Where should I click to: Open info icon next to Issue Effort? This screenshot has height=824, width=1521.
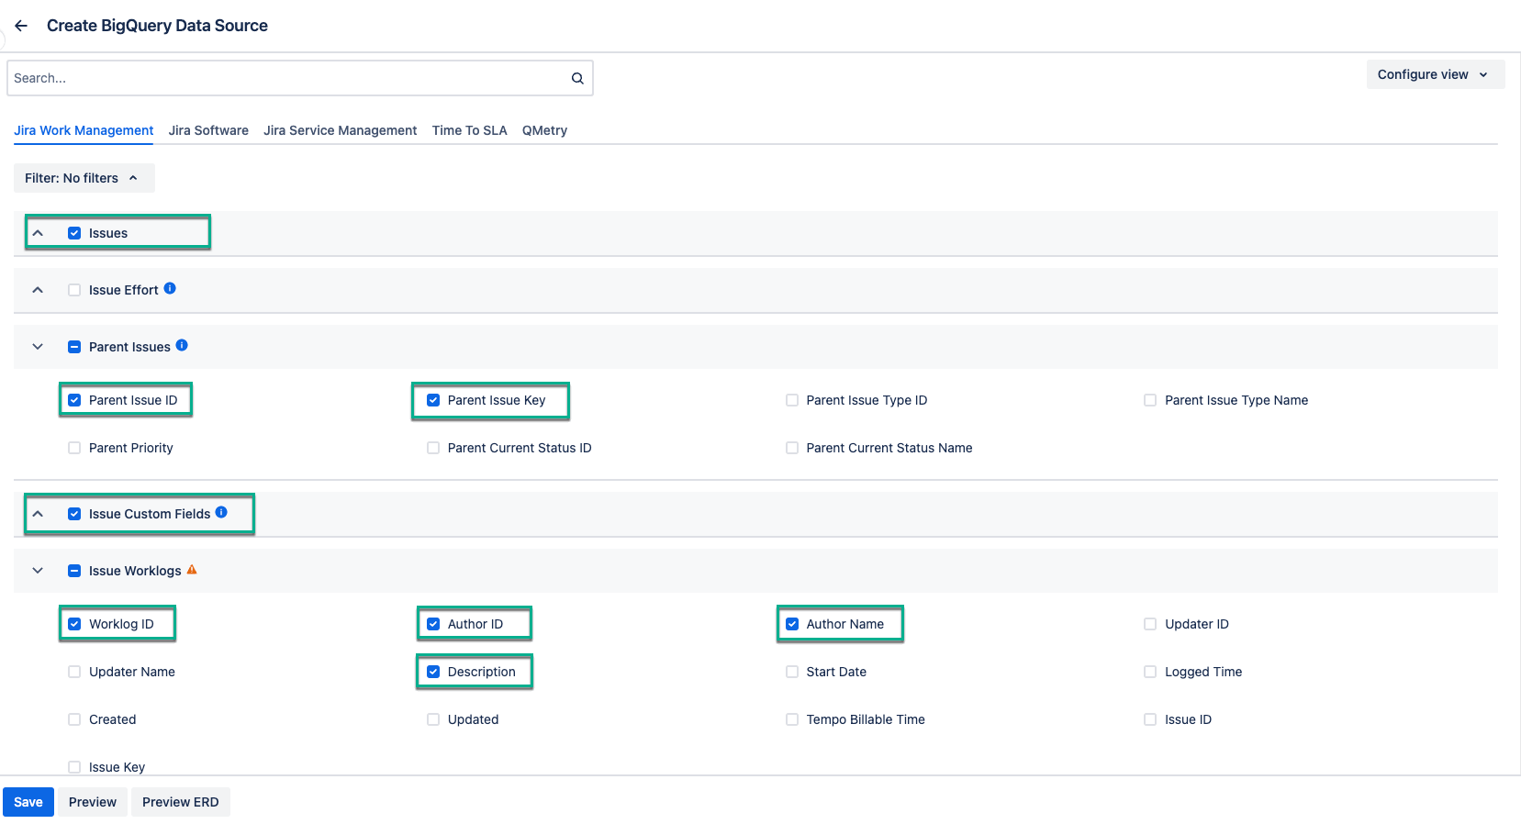(170, 288)
